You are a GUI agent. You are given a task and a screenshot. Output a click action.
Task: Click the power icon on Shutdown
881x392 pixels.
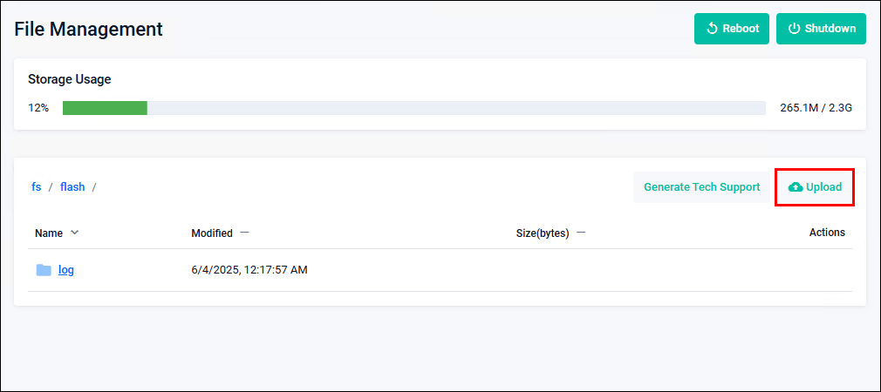[794, 29]
